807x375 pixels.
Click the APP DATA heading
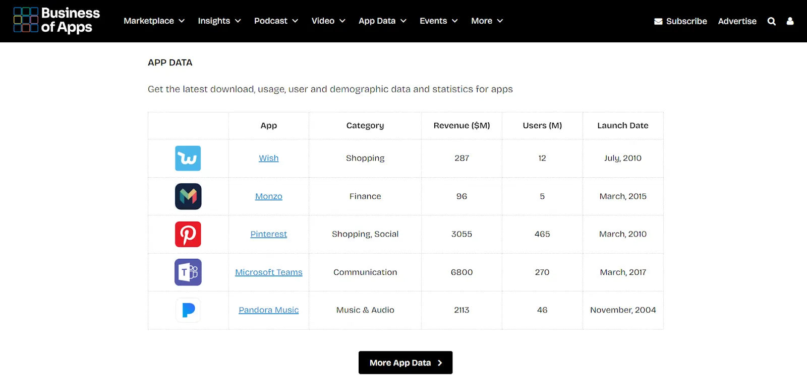[170, 62]
